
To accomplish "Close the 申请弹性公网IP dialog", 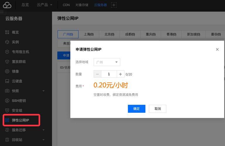I will tap(217, 49).
